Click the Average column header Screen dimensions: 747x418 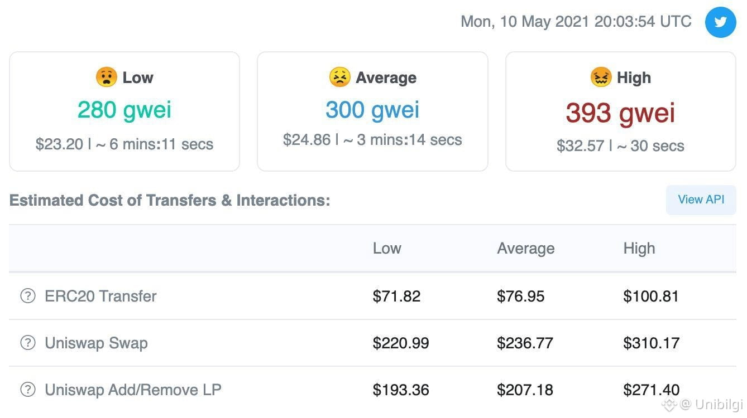click(x=526, y=249)
